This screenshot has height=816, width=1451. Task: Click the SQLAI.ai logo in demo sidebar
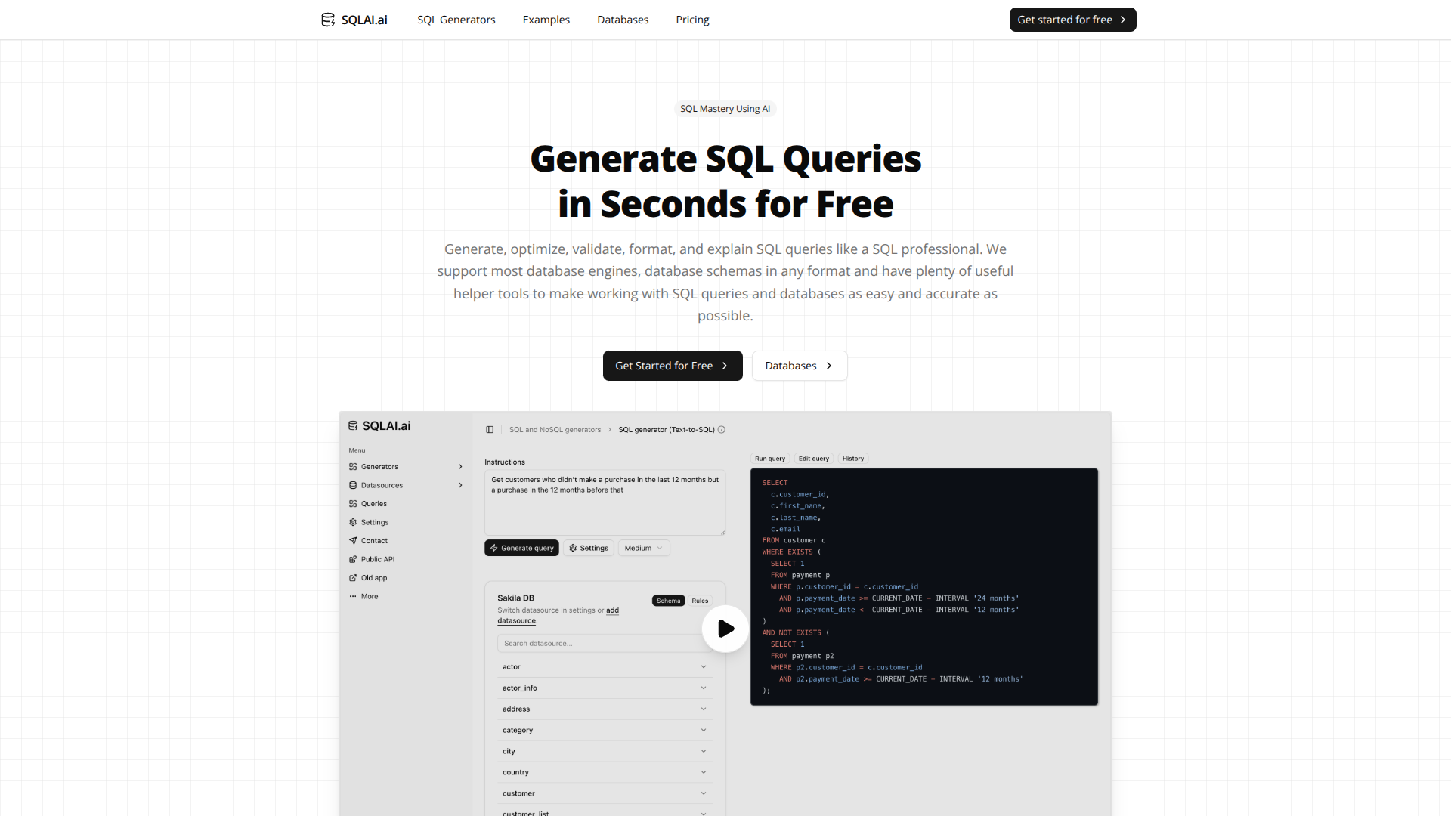379,426
